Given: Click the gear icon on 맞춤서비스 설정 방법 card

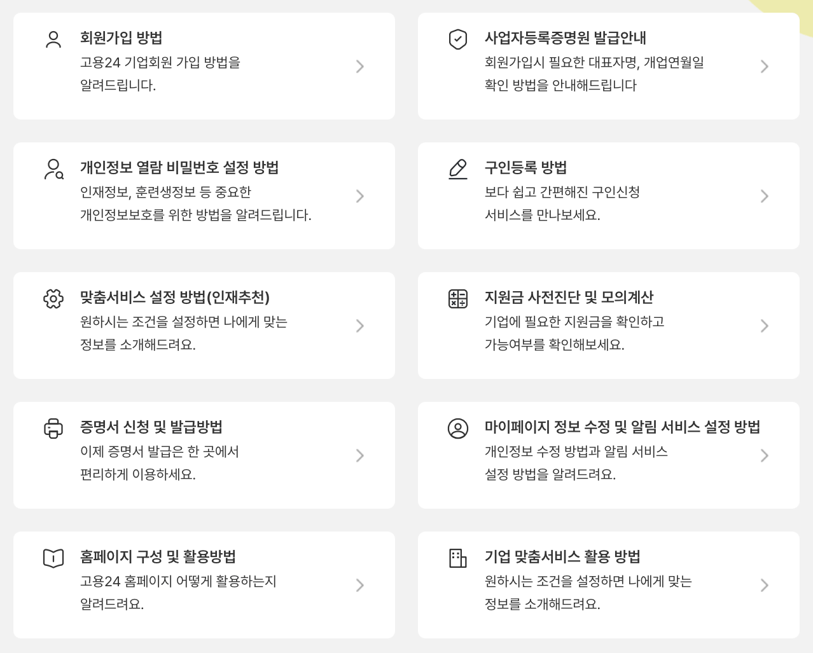Looking at the screenshot, I should coord(52,299).
